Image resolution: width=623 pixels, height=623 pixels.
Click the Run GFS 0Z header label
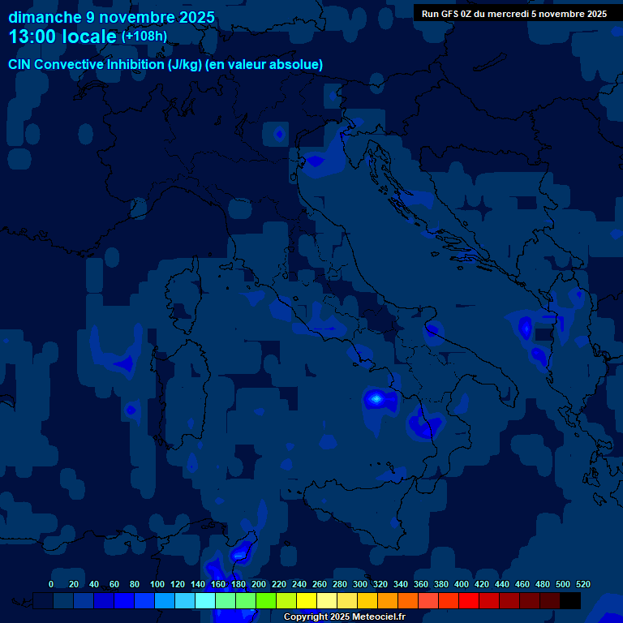coord(513,14)
